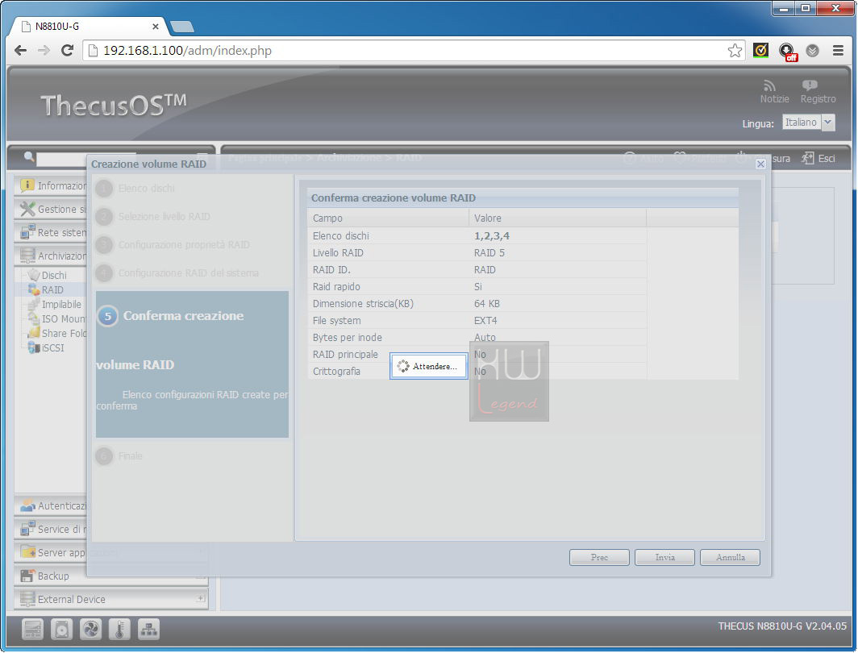Expand the Rete sistema sidebar section
The image size is (858, 653).
(x=50, y=232)
